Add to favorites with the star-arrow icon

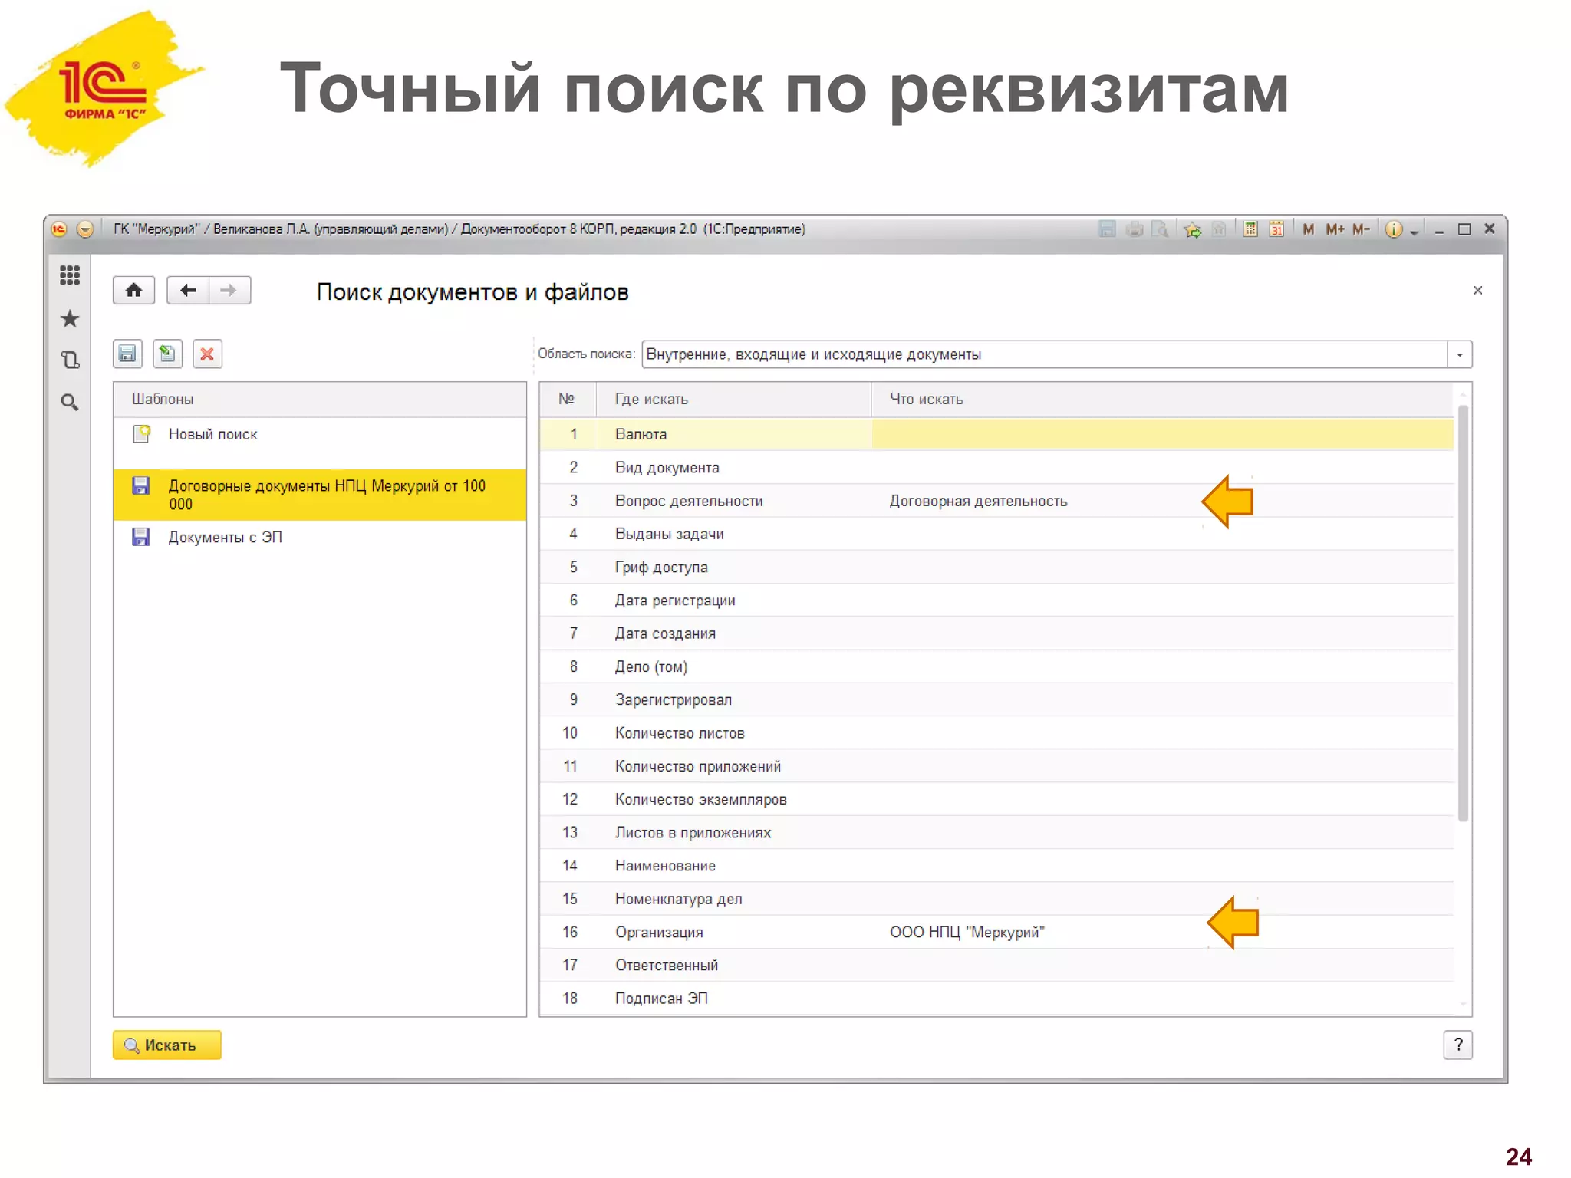pos(1193,229)
